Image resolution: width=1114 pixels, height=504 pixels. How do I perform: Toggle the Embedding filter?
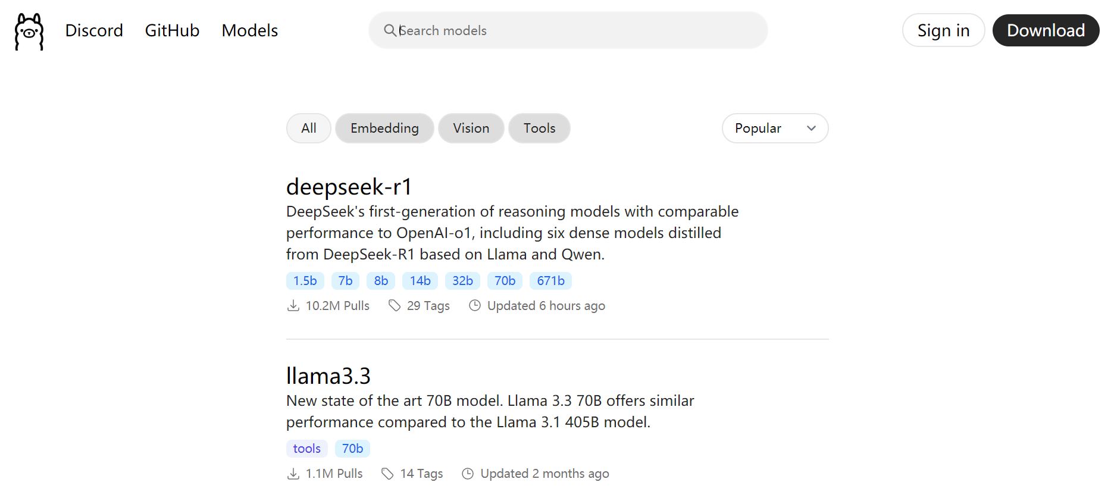[x=384, y=129]
